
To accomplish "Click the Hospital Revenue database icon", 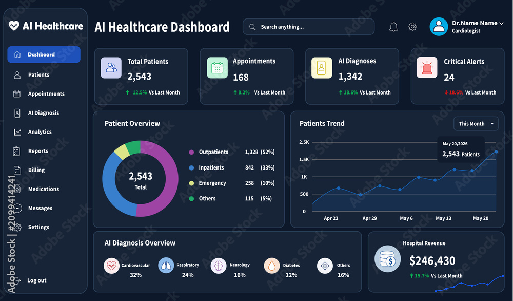I will 388,259.
